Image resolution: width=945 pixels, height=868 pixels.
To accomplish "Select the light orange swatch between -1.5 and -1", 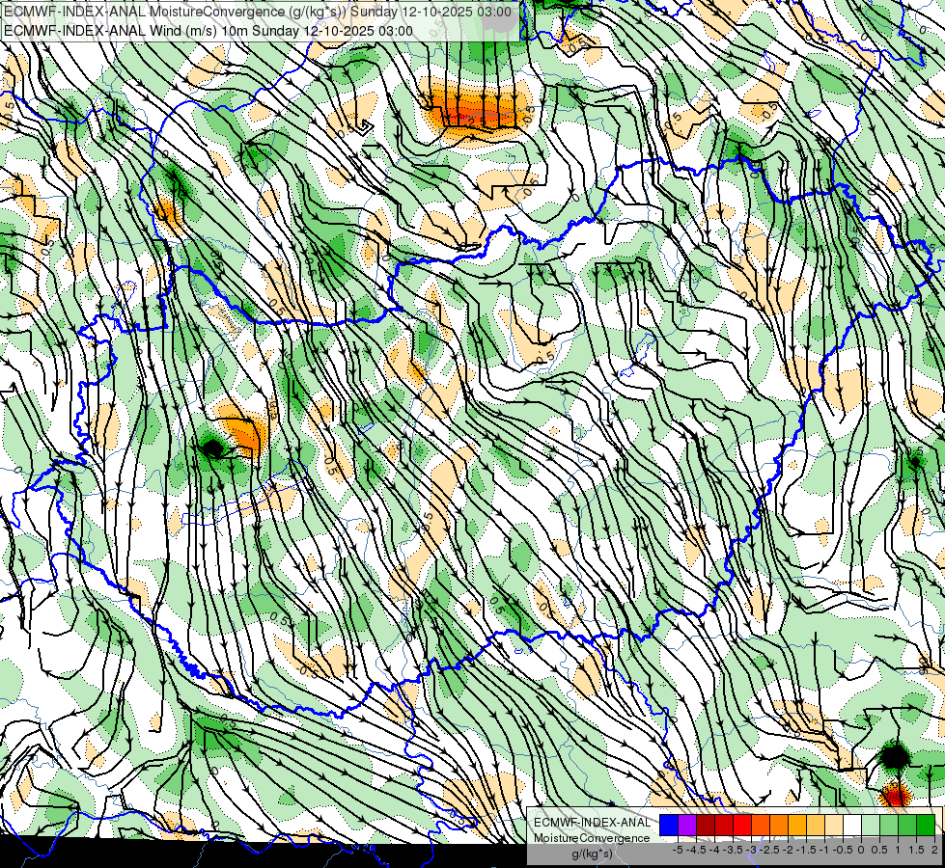I will tap(816, 825).
